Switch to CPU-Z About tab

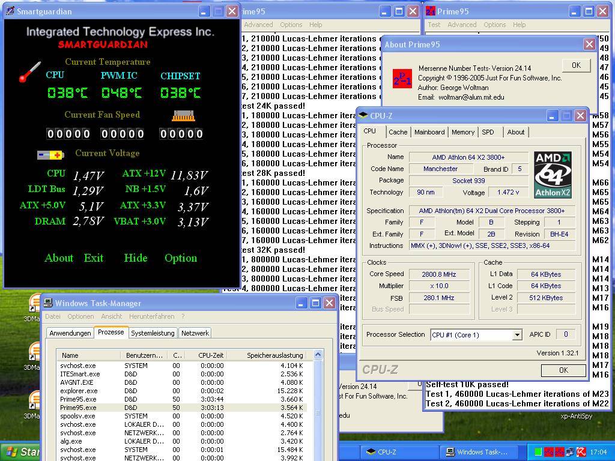516,132
